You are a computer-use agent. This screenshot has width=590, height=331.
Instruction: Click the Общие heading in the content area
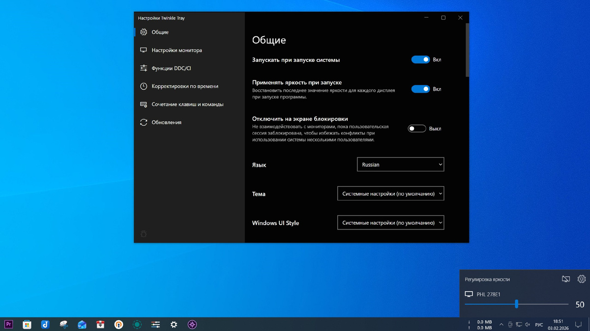[x=269, y=40]
